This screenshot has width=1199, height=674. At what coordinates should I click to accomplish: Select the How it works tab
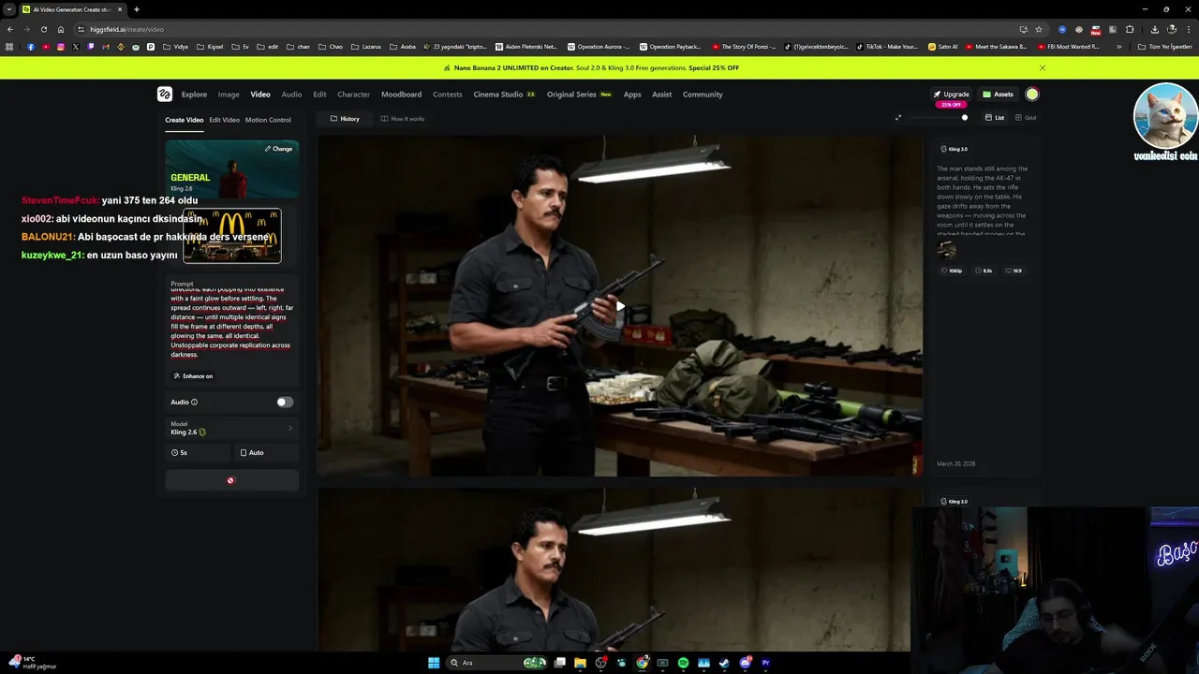point(403,119)
